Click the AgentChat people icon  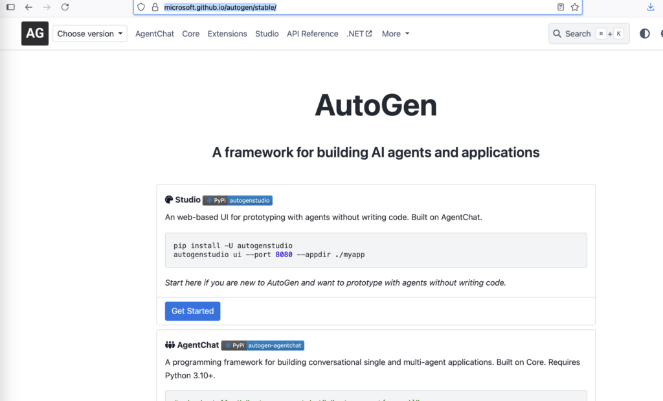[170, 345]
